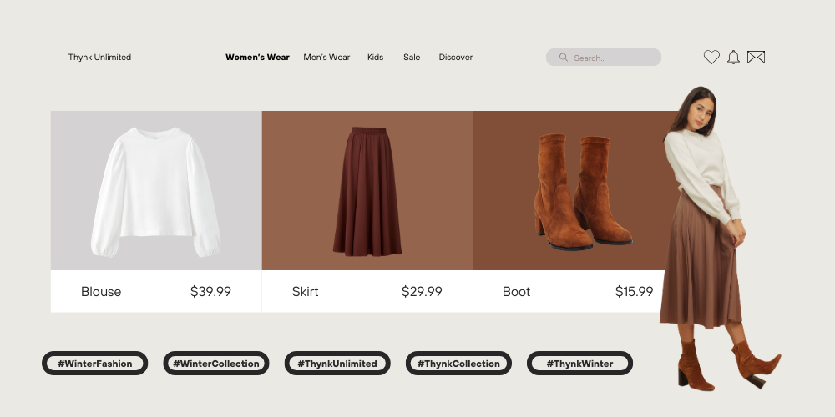Select the Discover menu item
Image resolution: width=835 pixels, height=417 pixels.
[x=456, y=58]
